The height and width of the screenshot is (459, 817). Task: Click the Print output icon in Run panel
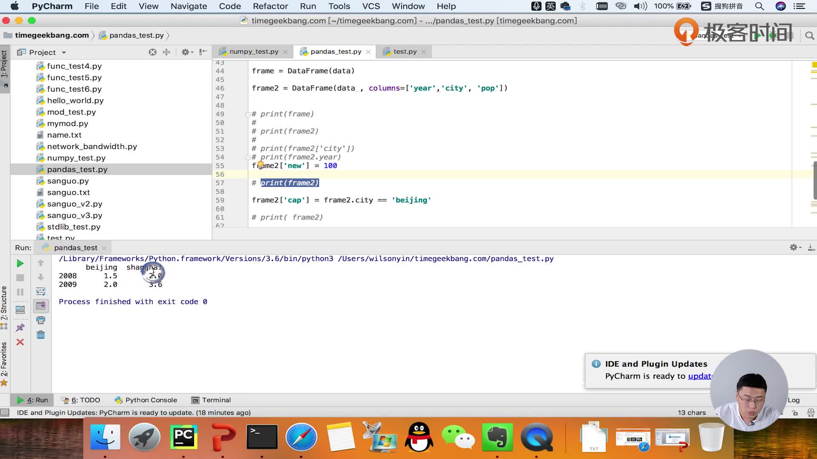click(x=41, y=320)
